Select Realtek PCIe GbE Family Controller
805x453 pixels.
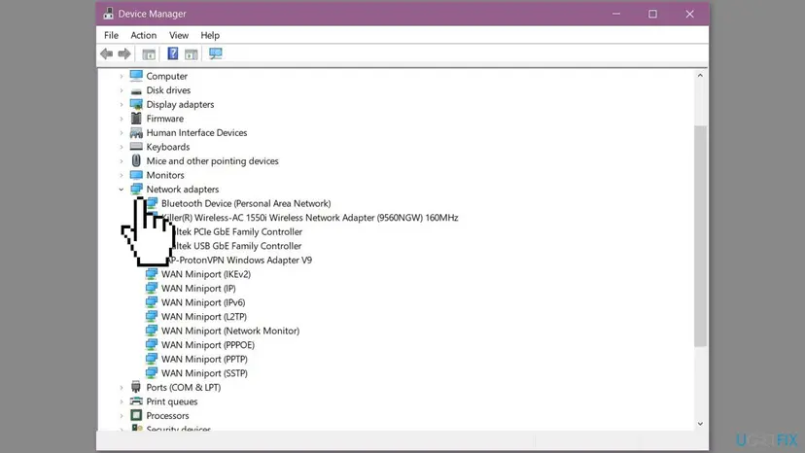tap(239, 231)
